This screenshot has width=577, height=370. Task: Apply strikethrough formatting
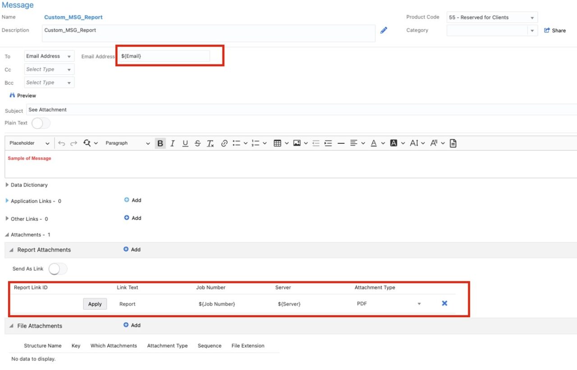(x=197, y=143)
